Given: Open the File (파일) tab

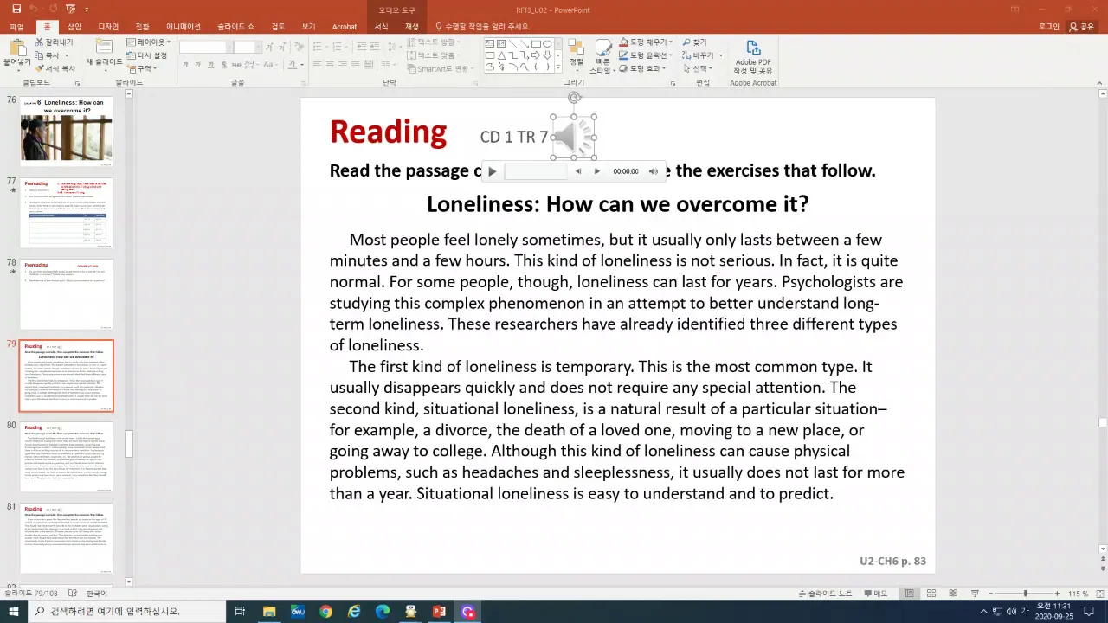Looking at the screenshot, I should coord(16,27).
